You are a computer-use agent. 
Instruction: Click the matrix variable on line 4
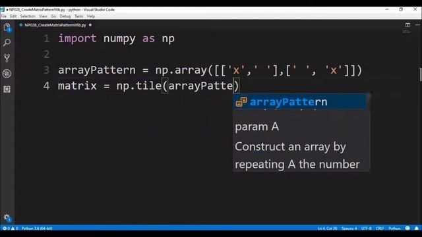[x=77, y=86]
